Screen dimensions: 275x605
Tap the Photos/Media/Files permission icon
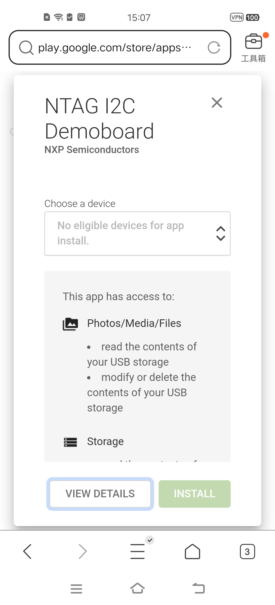click(x=71, y=323)
